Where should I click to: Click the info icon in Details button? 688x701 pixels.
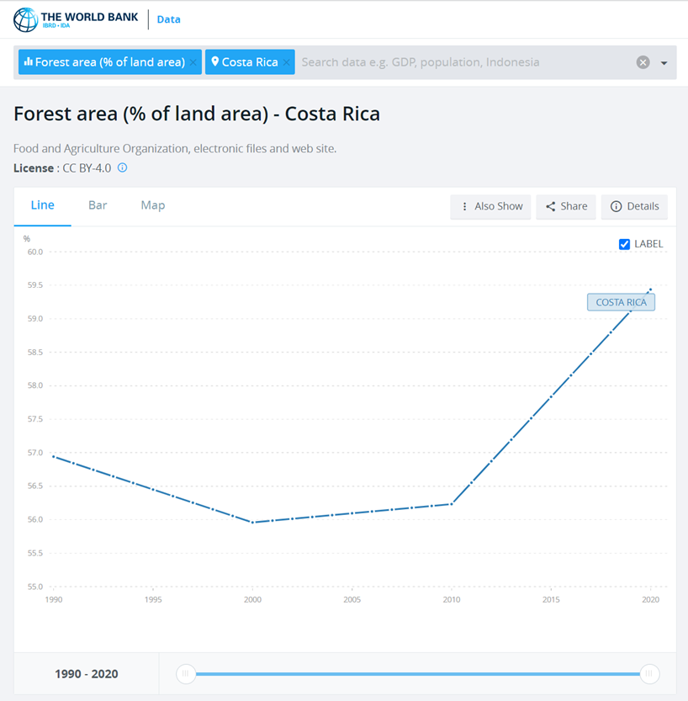click(x=616, y=206)
